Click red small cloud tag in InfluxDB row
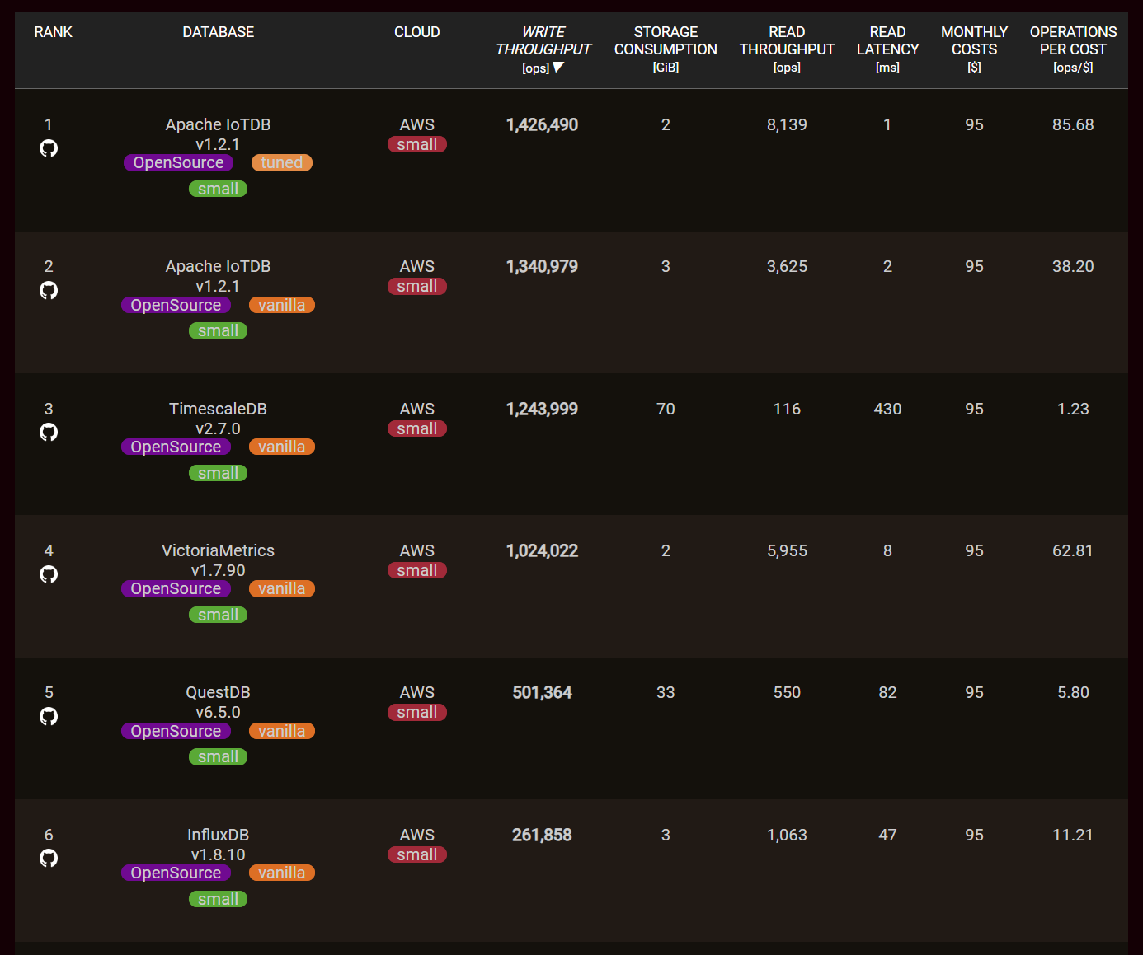The image size is (1143, 955). 416,855
